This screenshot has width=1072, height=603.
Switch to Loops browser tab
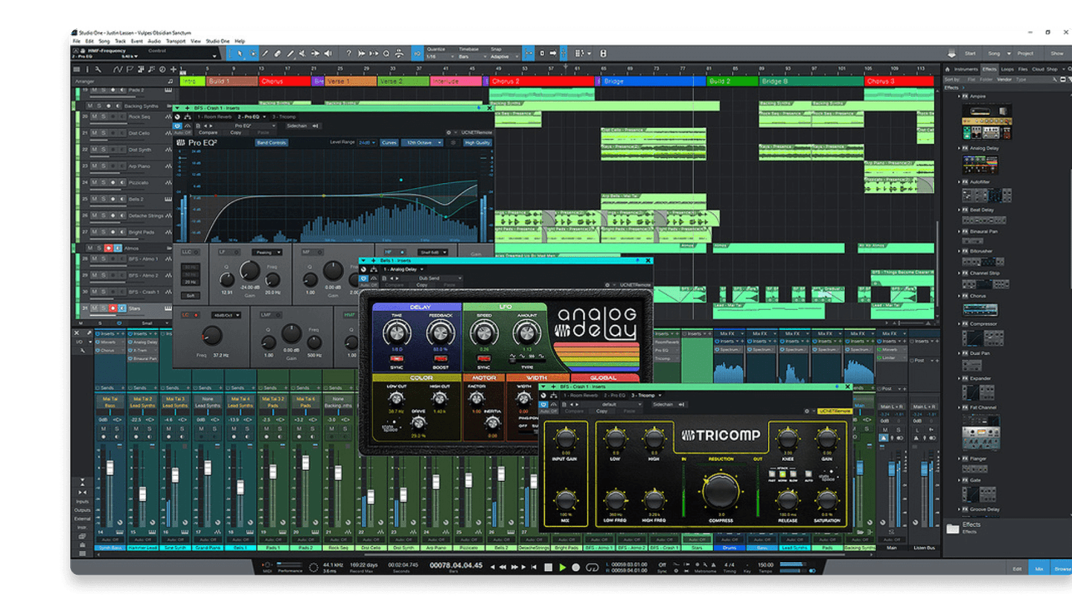coord(1007,69)
